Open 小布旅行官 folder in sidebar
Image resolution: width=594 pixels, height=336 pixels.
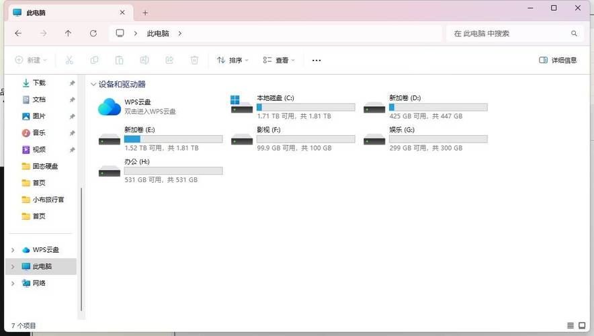point(43,200)
